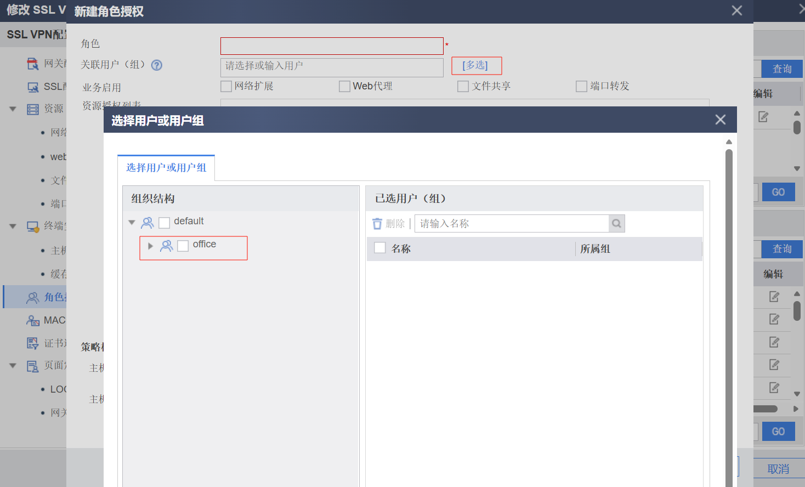Click the search magnifier icon in 已选用户 panel
The width and height of the screenshot is (805, 487).
tap(616, 224)
